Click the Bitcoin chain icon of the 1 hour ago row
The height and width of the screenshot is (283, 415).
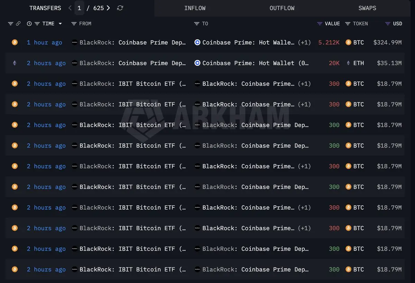tap(15, 42)
